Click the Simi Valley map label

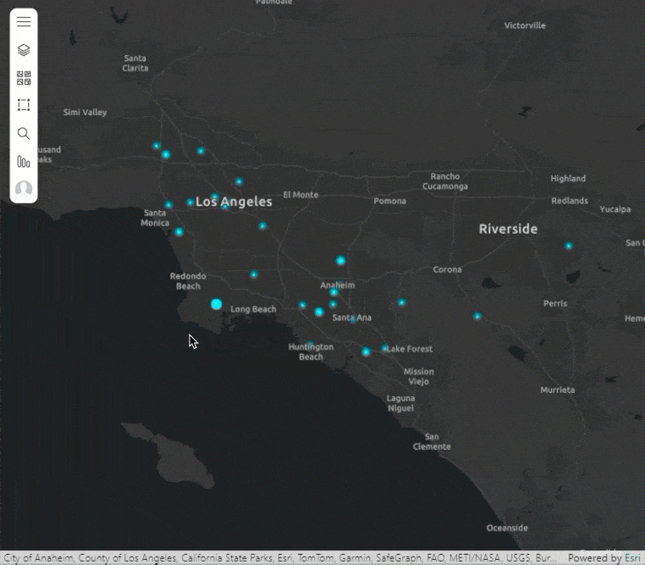[x=85, y=113]
